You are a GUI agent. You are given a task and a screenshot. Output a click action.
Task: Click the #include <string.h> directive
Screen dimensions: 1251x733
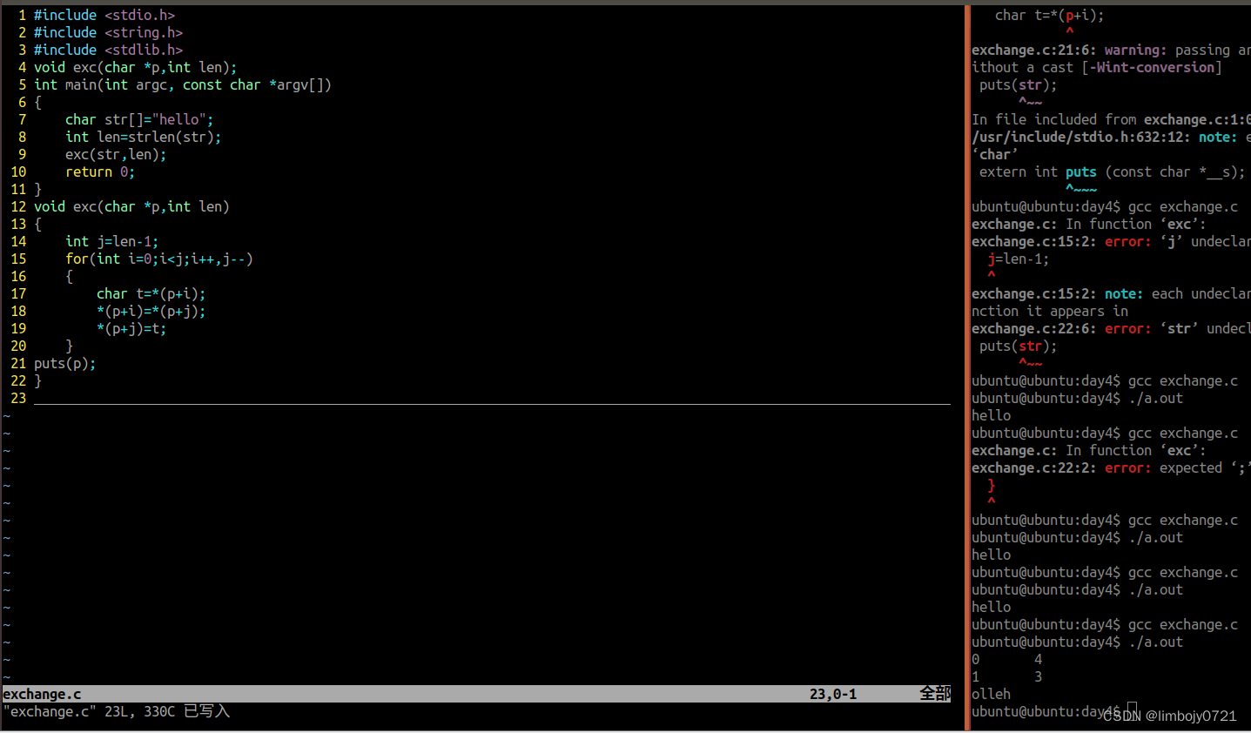coord(108,32)
